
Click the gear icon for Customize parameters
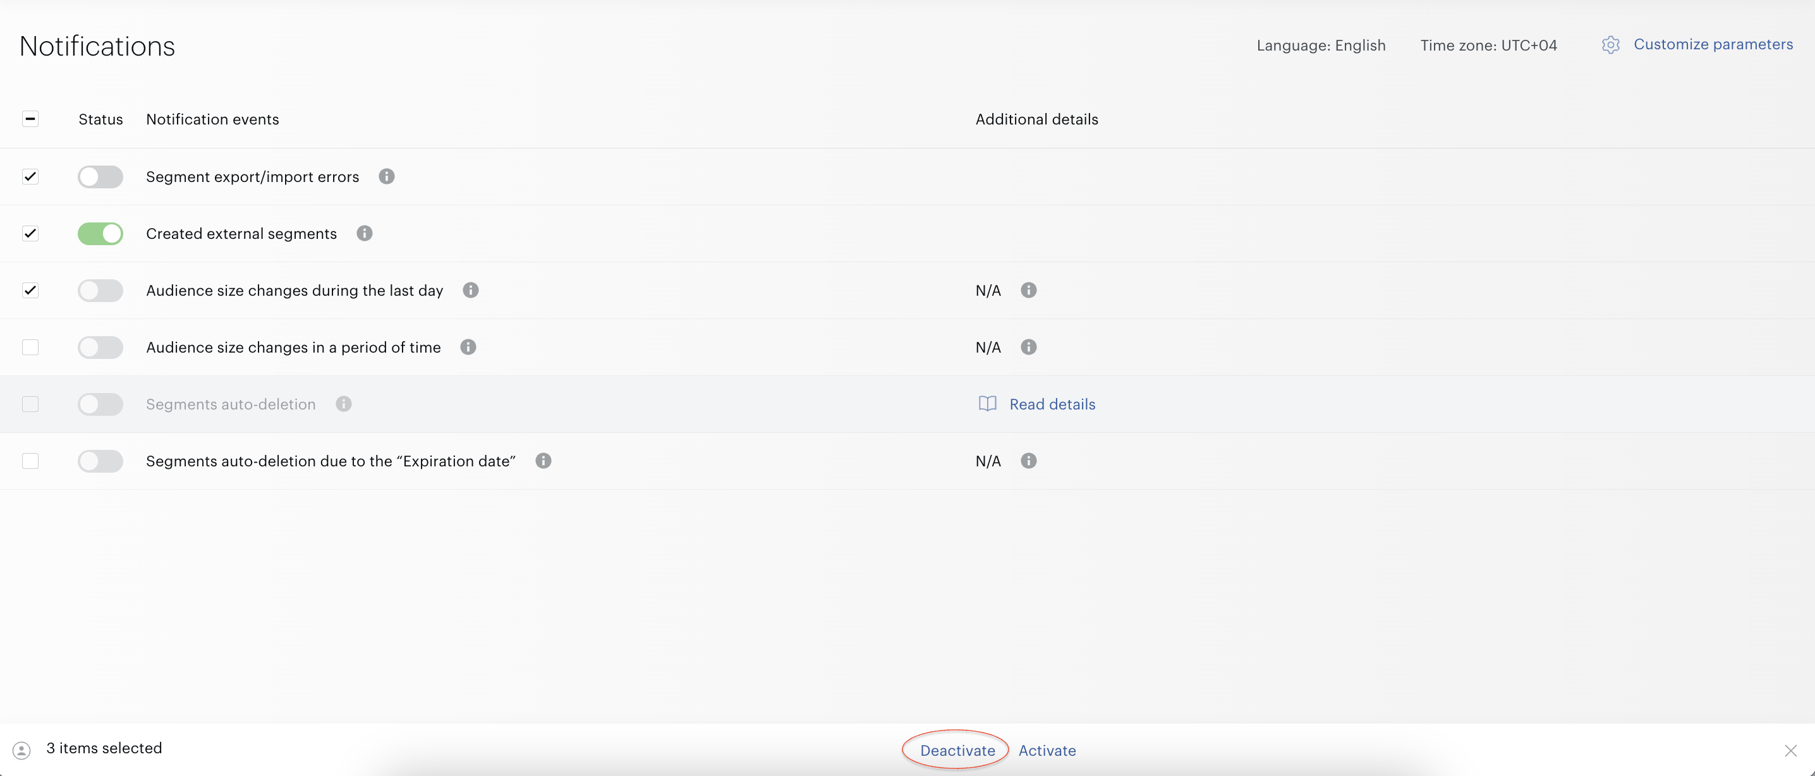tap(1611, 45)
